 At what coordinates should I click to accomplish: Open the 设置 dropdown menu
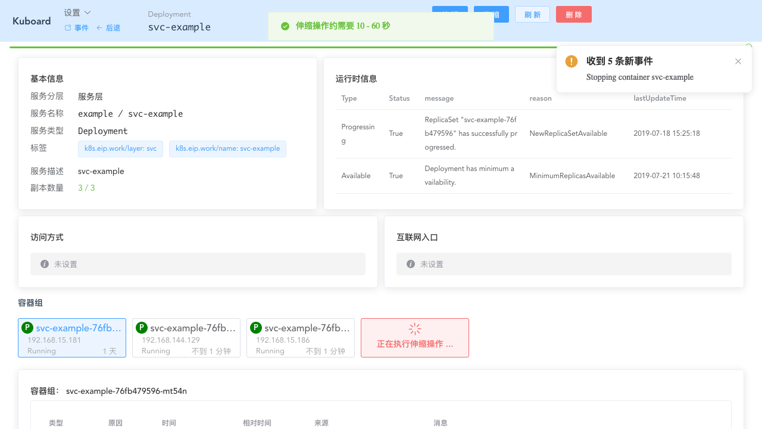pos(77,11)
